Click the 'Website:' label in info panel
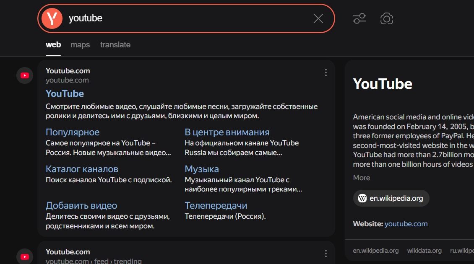The height and width of the screenshot is (264, 474). [x=368, y=224]
